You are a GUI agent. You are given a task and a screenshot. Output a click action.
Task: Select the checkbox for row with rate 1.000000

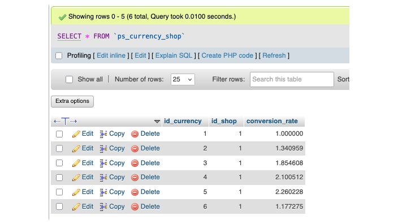59,134
